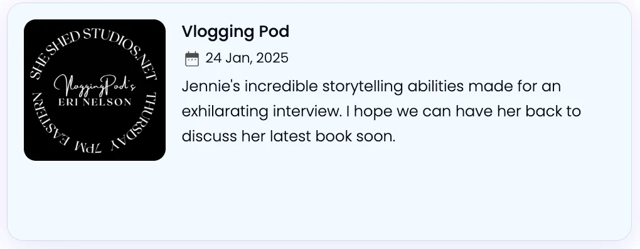640x249 pixels.
Task: Click the "ERI NELSON" text in the logo
Action: point(95,102)
